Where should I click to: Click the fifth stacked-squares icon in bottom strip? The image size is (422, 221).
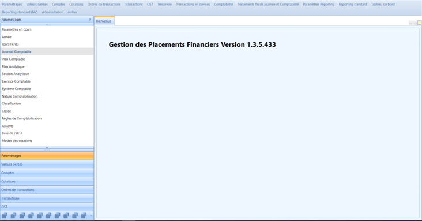(40, 215)
